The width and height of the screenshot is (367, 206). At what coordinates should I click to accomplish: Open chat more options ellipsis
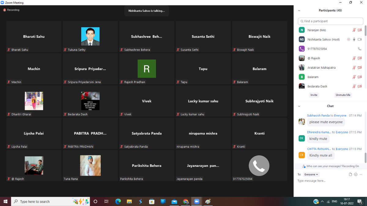(x=361, y=175)
